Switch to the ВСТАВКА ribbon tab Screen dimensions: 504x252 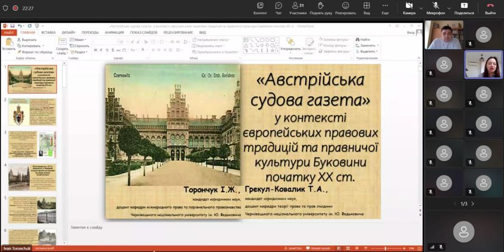(x=49, y=32)
